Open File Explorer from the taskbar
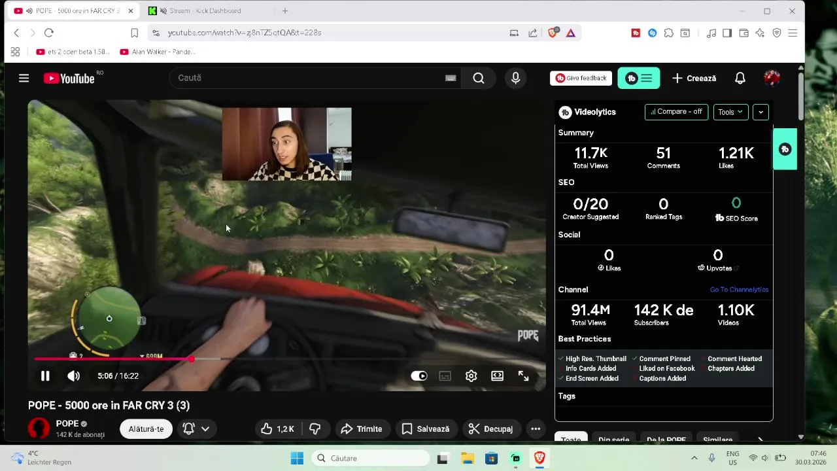Screen dimensions: 837x471 pyautogui.click(x=468, y=459)
